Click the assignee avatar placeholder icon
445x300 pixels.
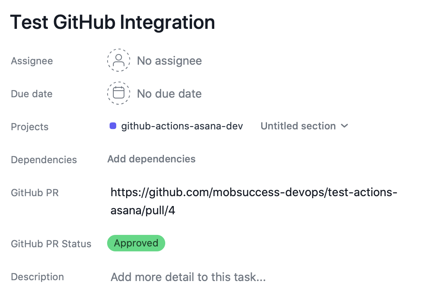119,60
